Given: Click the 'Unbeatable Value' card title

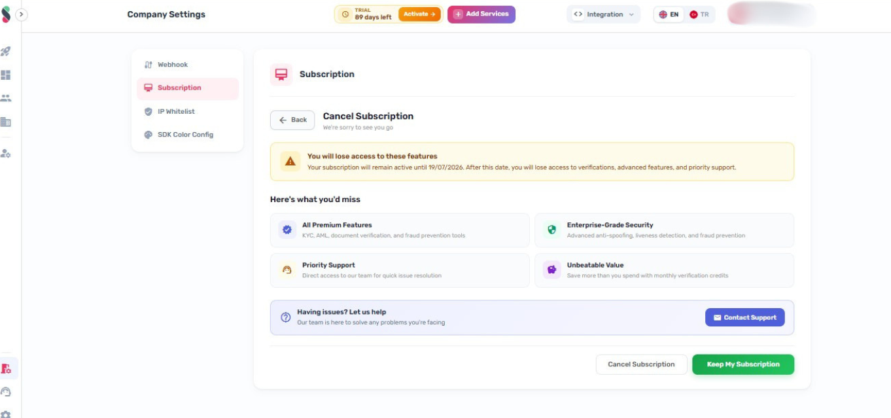Looking at the screenshot, I should pos(595,265).
